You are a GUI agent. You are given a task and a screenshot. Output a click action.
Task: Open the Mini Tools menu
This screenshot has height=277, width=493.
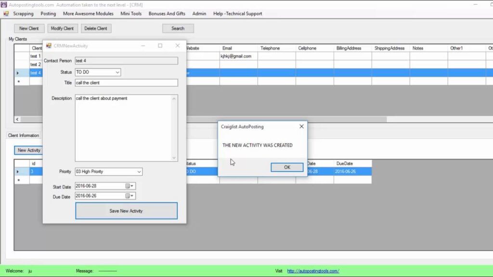click(131, 13)
